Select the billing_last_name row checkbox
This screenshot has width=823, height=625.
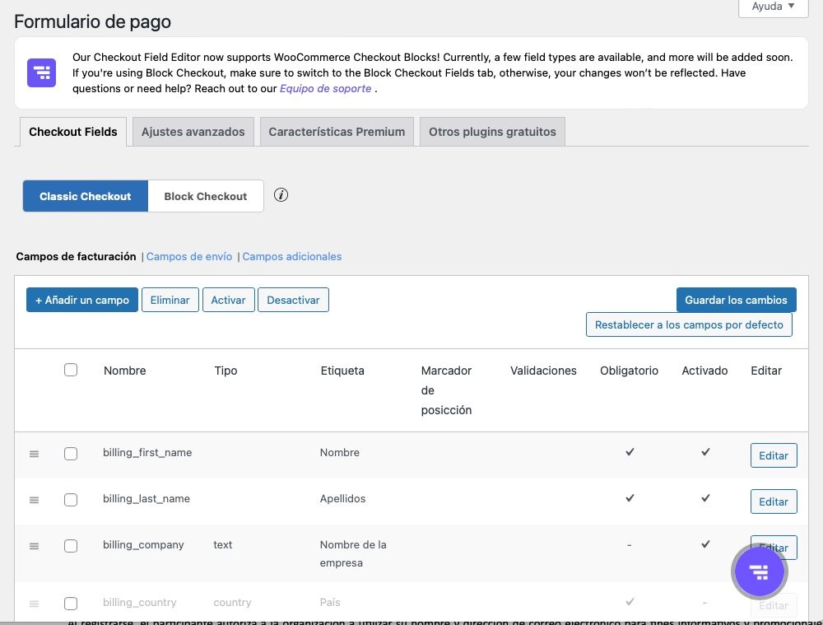pyautogui.click(x=71, y=500)
